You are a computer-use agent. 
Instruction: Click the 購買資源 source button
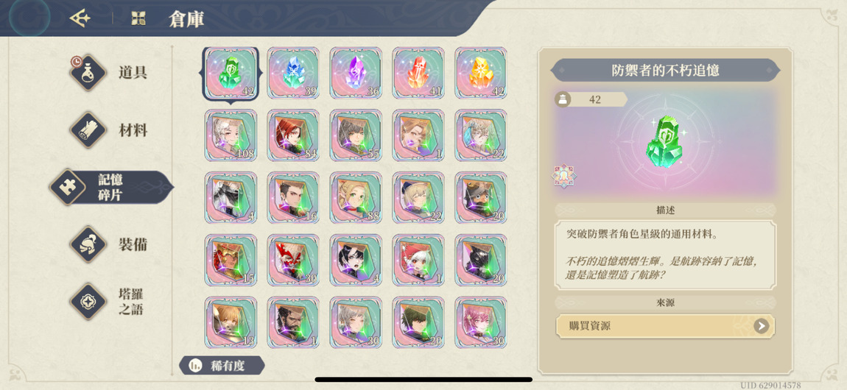point(666,326)
